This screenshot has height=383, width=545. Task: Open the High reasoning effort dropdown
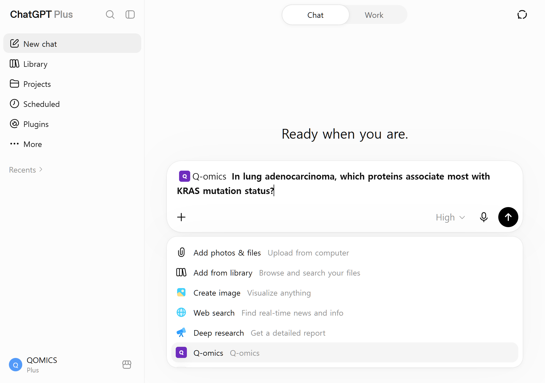(x=450, y=217)
